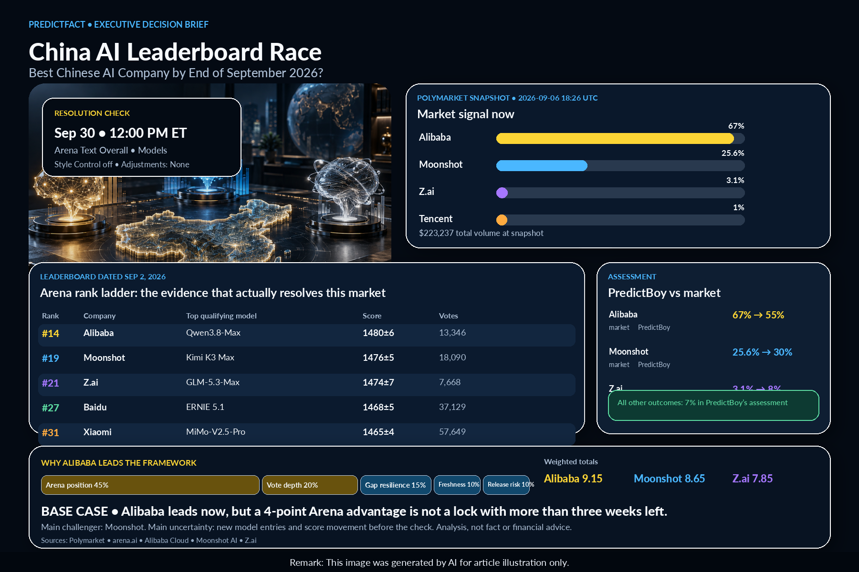Click the Alibaba 67% yellow progress bar

tap(615, 138)
